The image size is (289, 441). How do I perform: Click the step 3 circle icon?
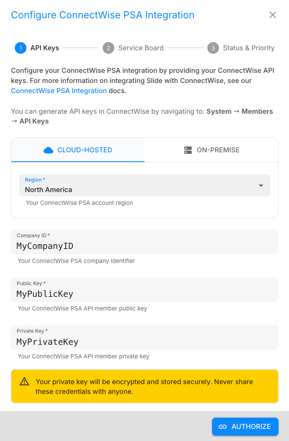tap(213, 48)
